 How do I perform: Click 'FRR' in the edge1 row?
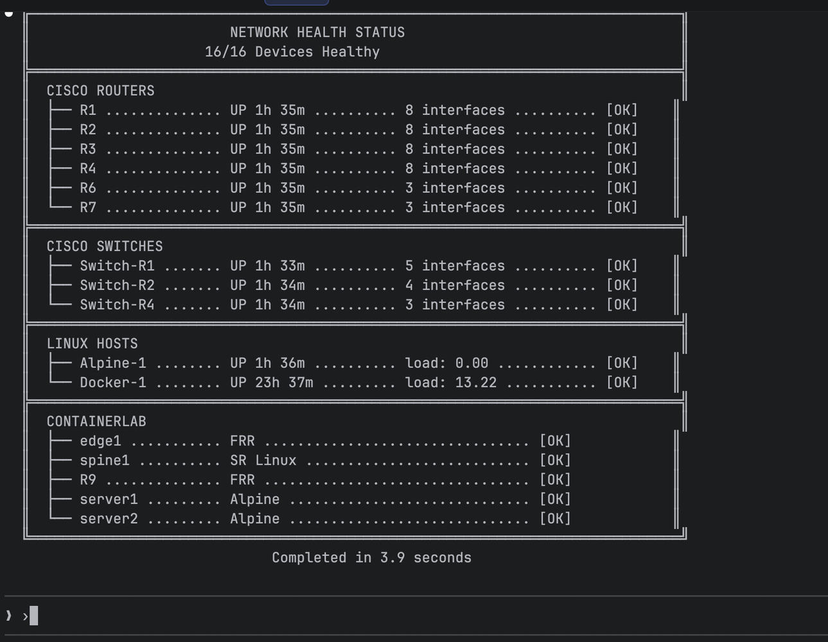pos(242,441)
